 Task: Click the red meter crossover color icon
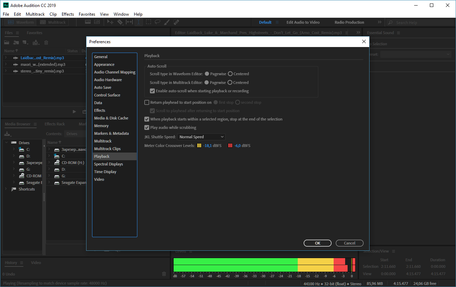tap(230, 146)
